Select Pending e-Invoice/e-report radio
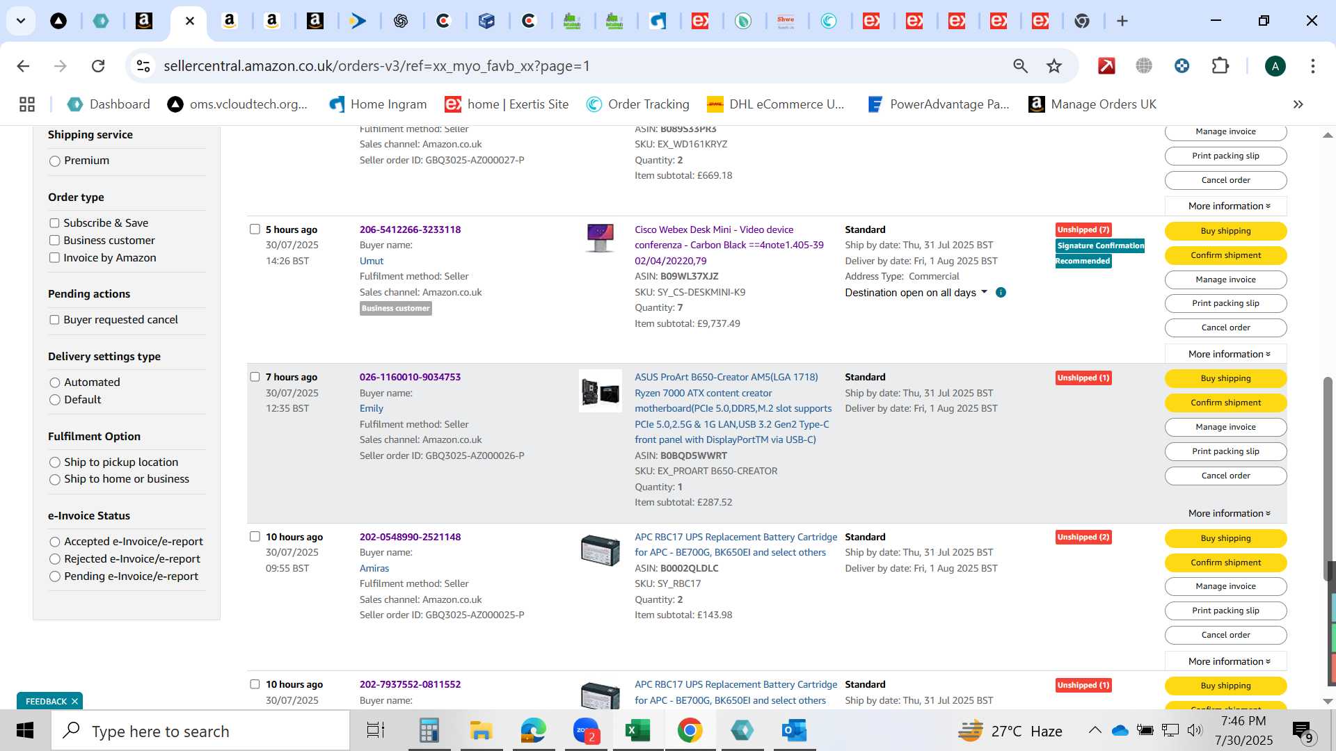This screenshot has height=751, width=1336. 55,576
